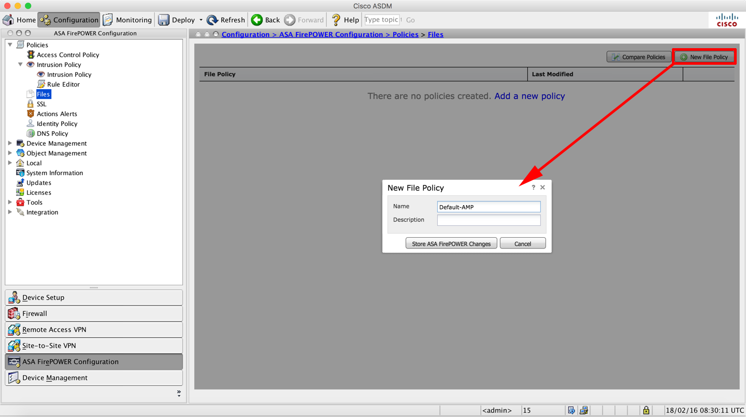Open the Remote Access VPN section
Screen dimensions: 746x417
point(94,329)
